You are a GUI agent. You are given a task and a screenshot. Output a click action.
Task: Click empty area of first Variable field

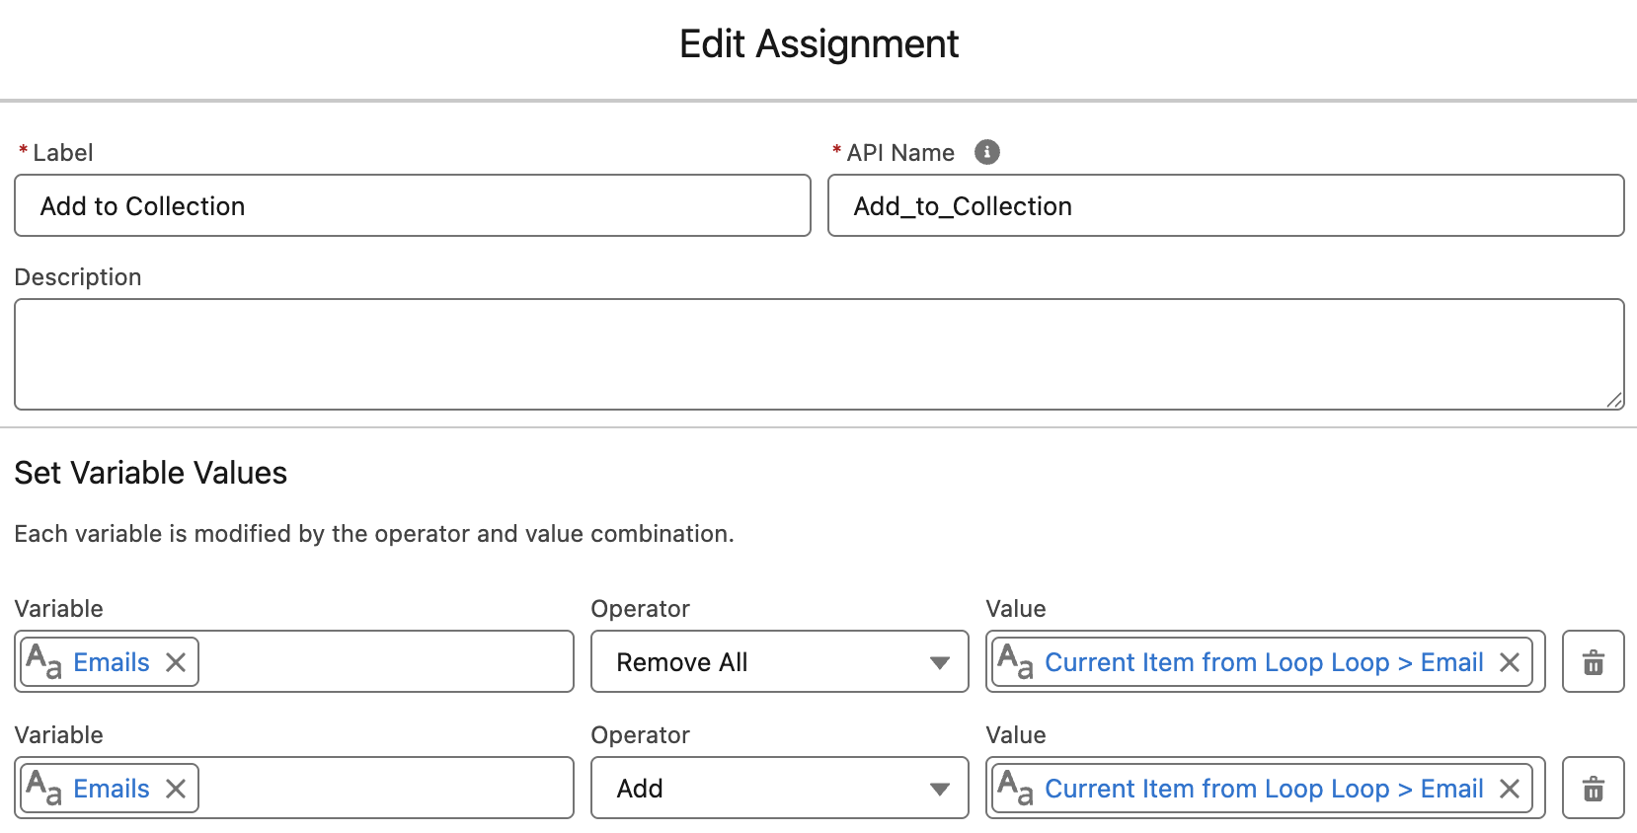(x=385, y=662)
